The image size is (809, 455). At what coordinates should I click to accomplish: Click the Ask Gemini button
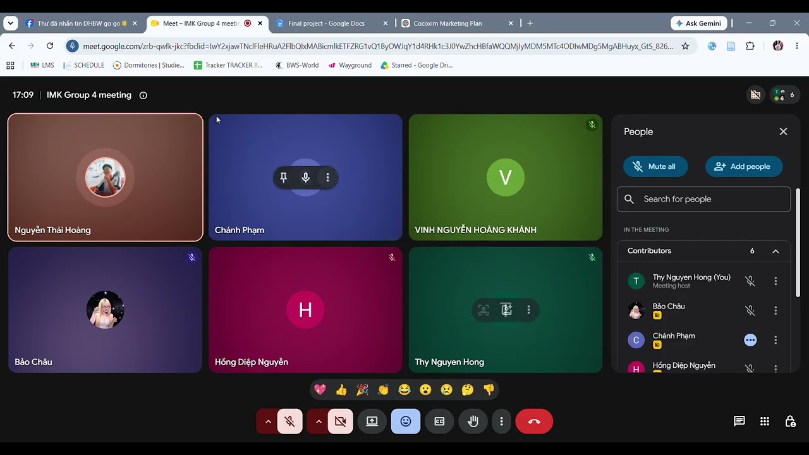point(699,23)
